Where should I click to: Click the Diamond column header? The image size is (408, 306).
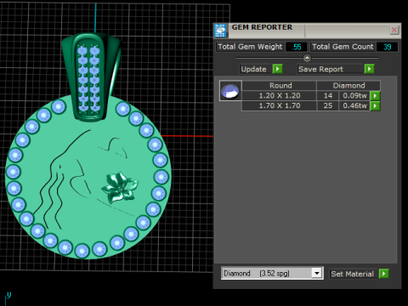click(x=348, y=86)
